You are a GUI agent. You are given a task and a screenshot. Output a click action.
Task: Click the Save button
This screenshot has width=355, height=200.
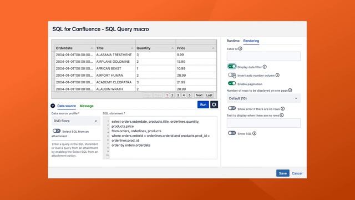[282, 173]
